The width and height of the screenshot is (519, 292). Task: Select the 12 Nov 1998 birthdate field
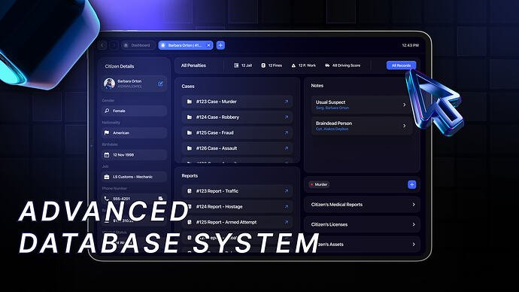[x=134, y=154]
